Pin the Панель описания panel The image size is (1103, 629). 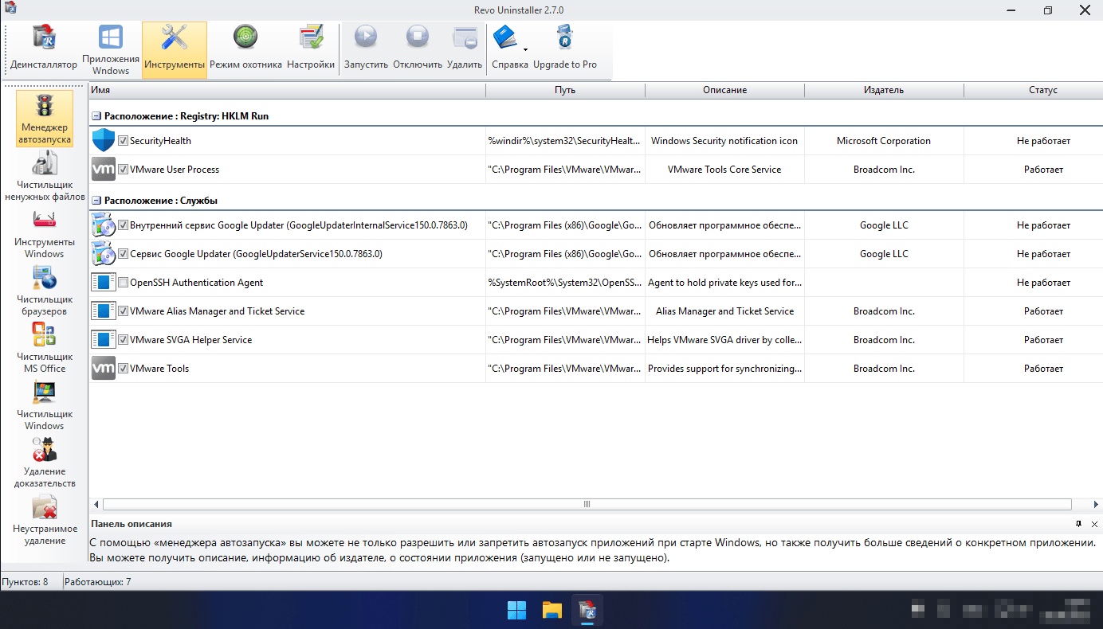[x=1078, y=524]
